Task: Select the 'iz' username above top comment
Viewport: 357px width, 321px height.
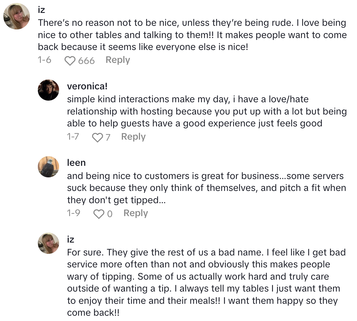Action: coord(41,10)
